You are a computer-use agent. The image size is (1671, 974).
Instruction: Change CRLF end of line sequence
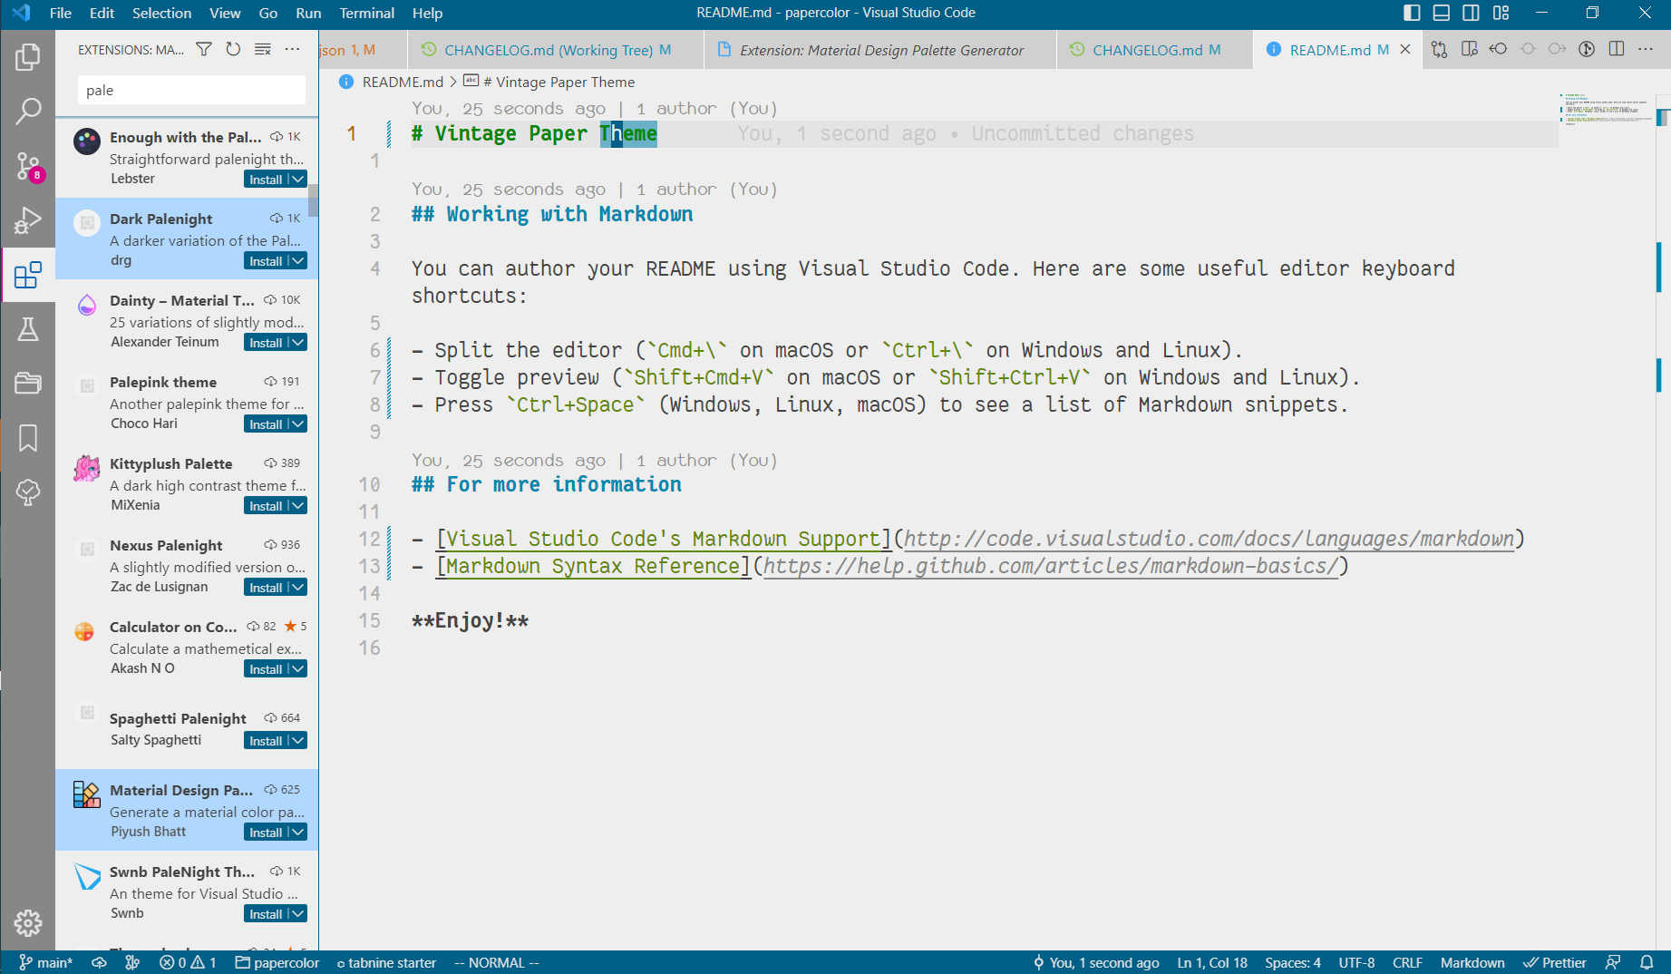tap(1407, 962)
